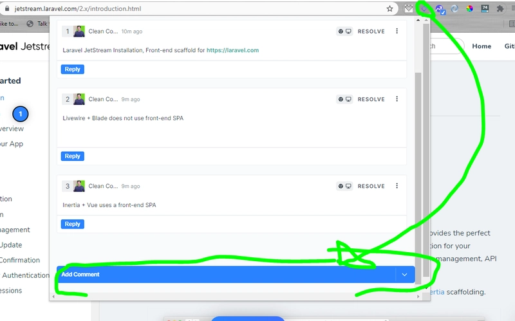Reply to comment 1

pyautogui.click(x=73, y=69)
